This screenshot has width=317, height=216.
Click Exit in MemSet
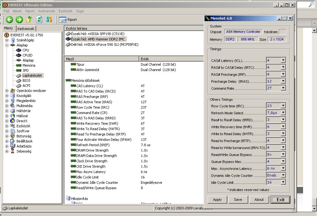[x=281, y=200]
